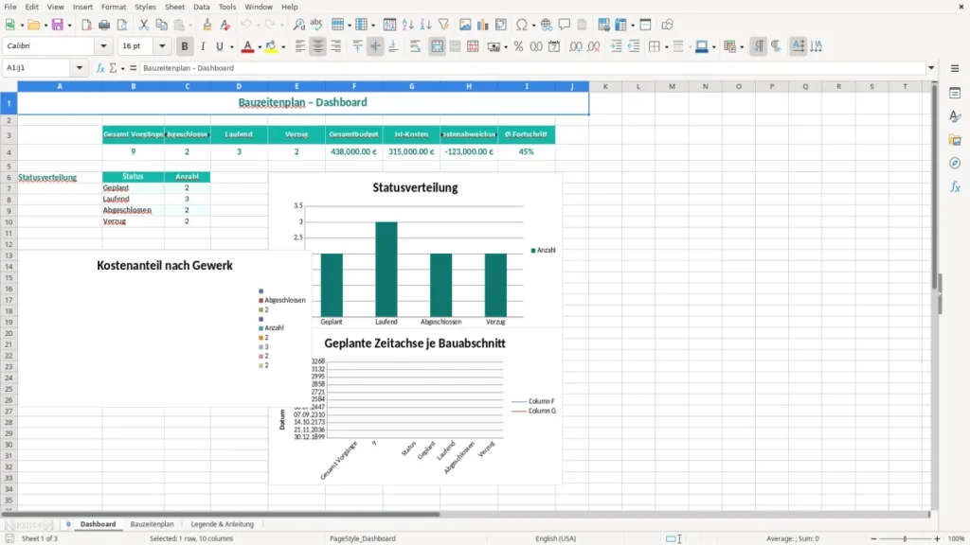Open the Sheet menu

point(174,7)
